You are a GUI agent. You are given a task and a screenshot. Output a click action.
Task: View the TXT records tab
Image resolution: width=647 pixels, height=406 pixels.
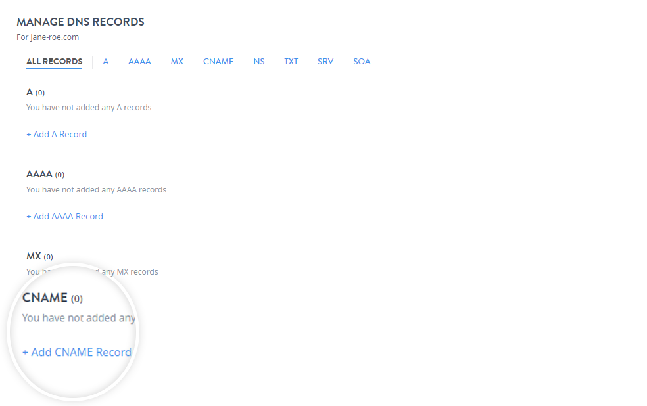click(291, 61)
